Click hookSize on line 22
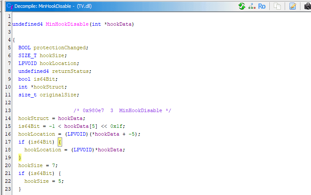 pyautogui.click(x=37, y=181)
